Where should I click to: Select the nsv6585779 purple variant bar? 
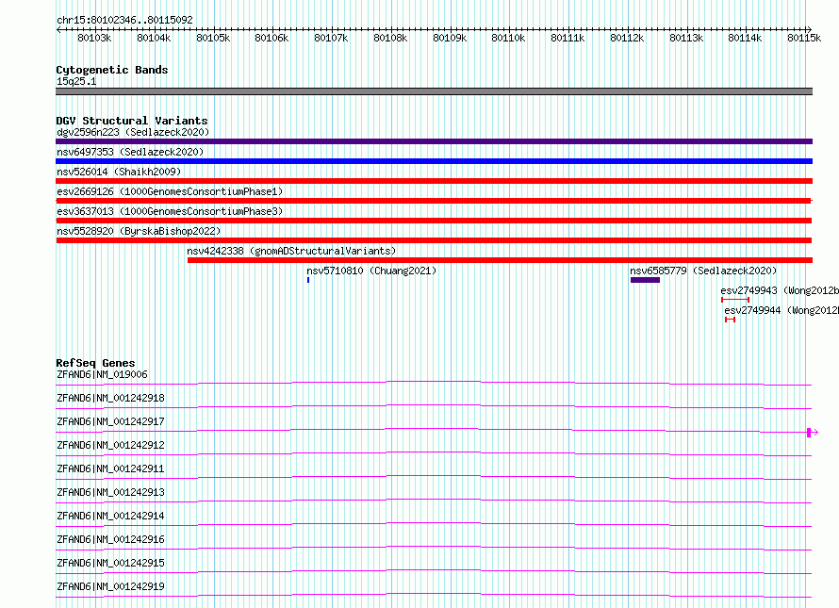coord(645,280)
